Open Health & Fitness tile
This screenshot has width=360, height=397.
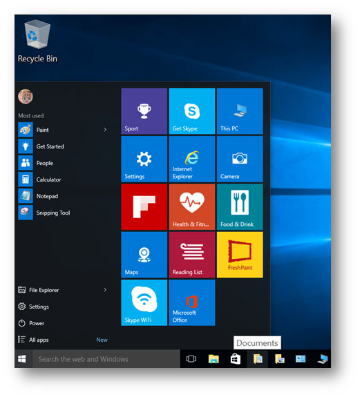click(x=192, y=207)
